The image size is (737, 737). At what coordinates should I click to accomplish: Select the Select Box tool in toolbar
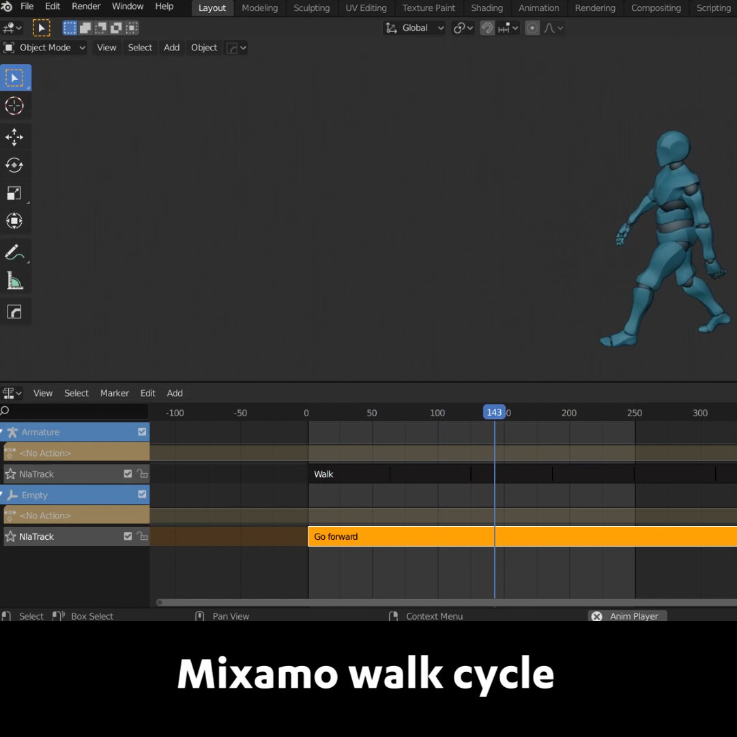pyautogui.click(x=16, y=78)
